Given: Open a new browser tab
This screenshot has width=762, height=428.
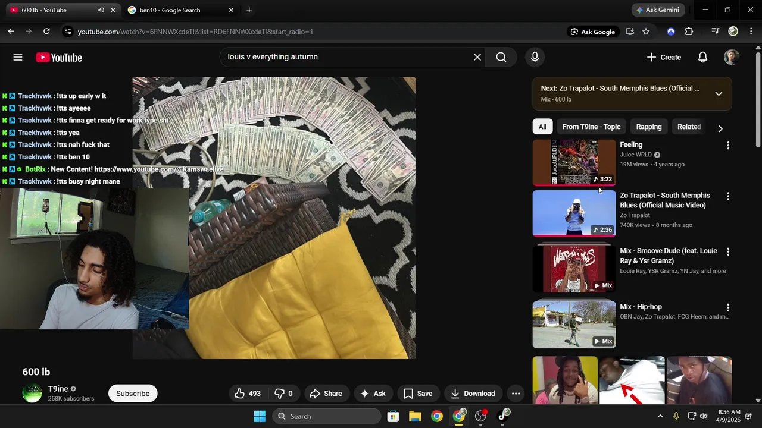Looking at the screenshot, I should pyautogui.click(x=249, y=10).
